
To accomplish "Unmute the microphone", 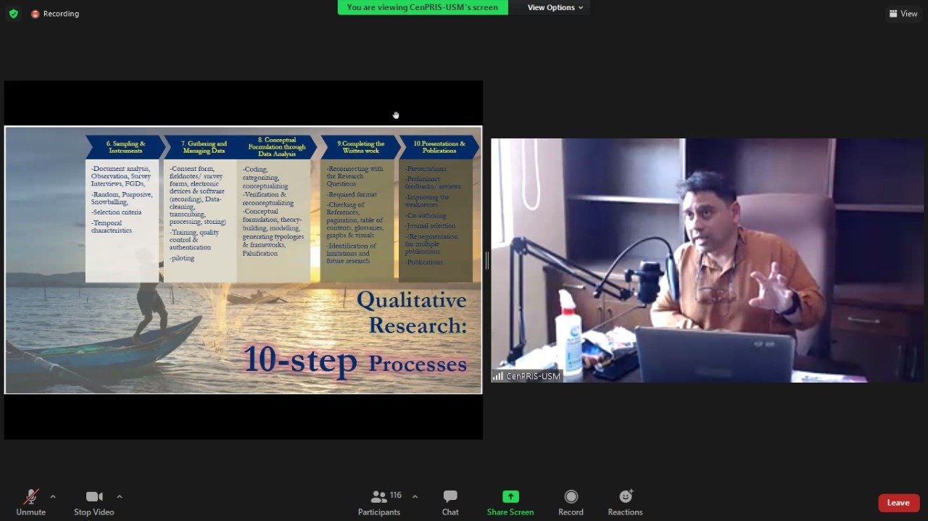I will pyautogui.click(x=30, y=502).
